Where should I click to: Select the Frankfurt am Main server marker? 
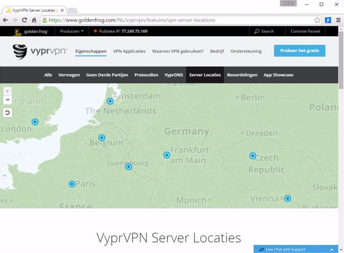point(167,155)
